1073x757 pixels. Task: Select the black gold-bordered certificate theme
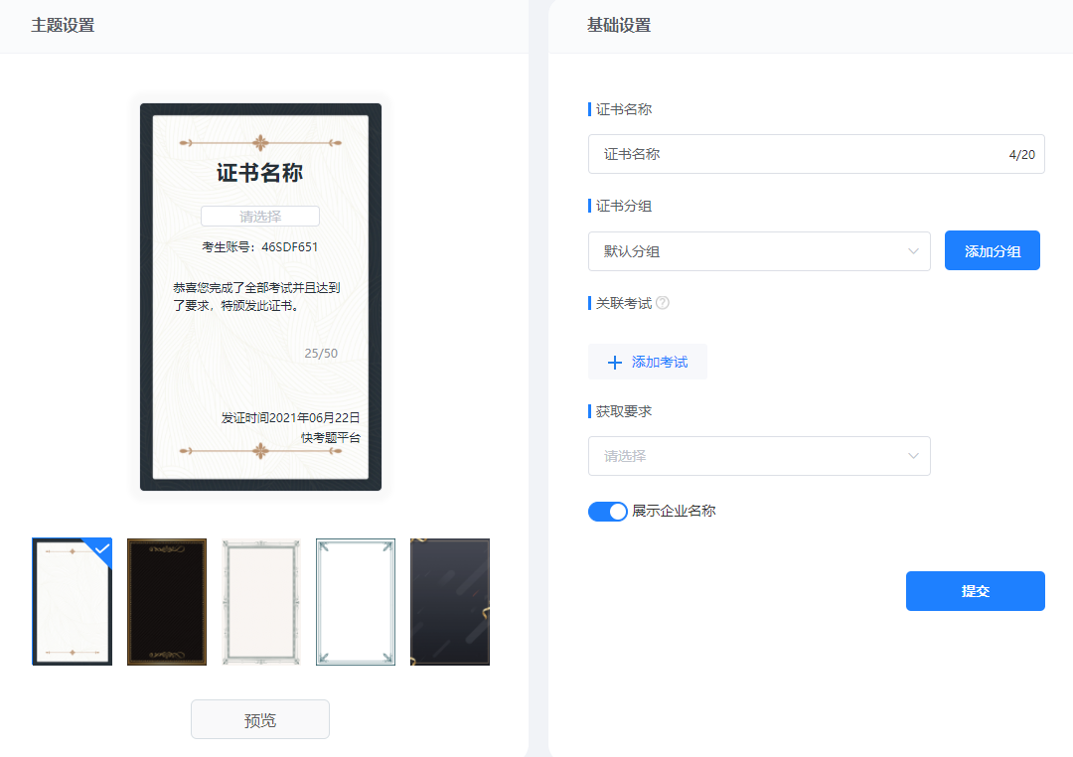coord(167,602)
